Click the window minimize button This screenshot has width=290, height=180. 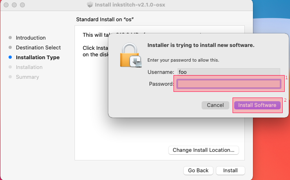click(x=14, y=5)
